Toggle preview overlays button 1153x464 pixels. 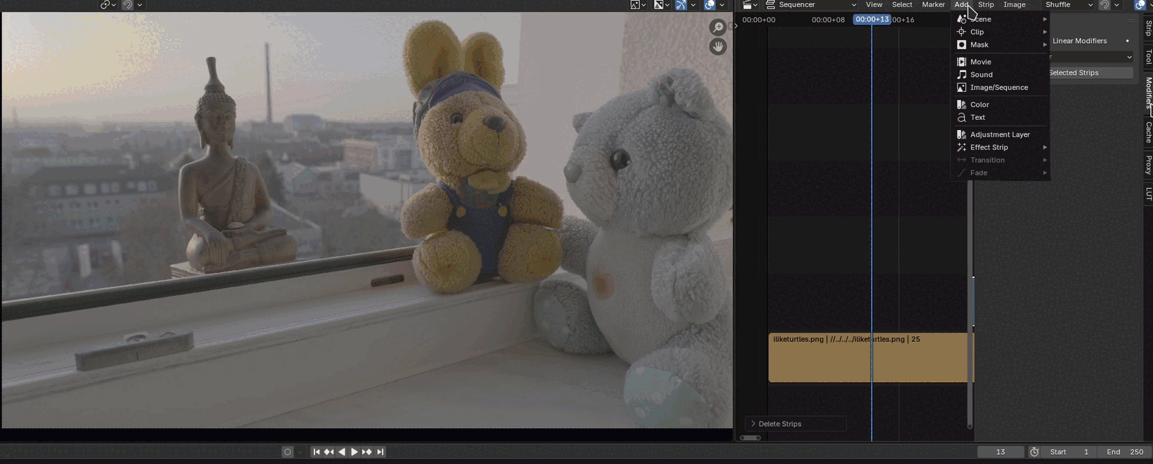710,5
